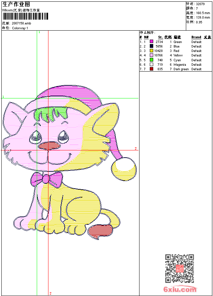
Task: Click the cat embroidery design preview
Action: 70,162
